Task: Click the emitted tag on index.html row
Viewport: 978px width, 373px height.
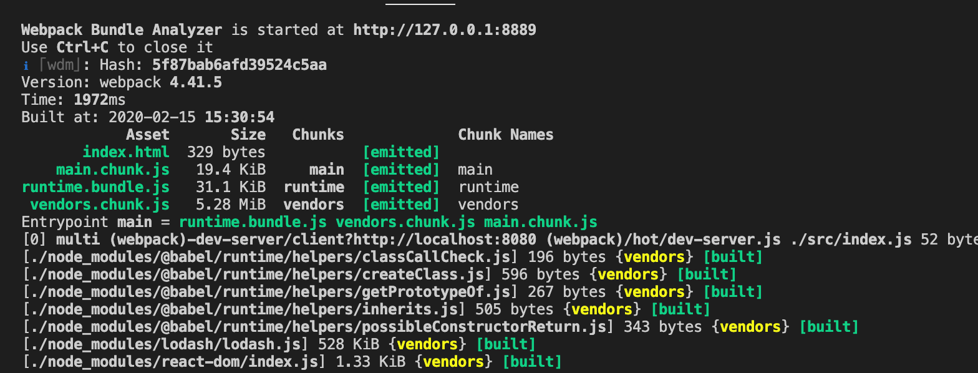Action: point(401,152)
